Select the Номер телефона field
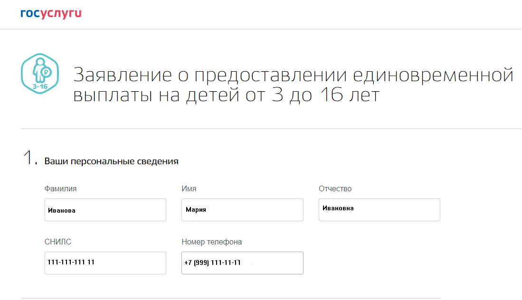 (x=242, y=262)
